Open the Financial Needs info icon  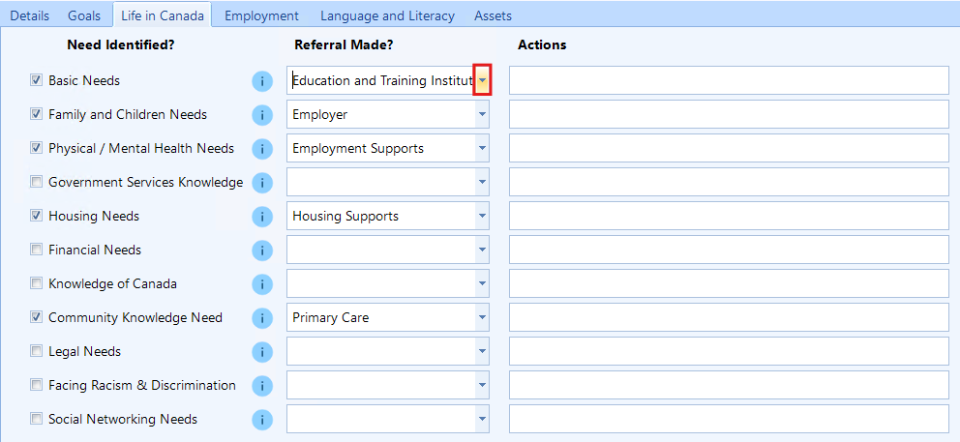tap(261, 250)
